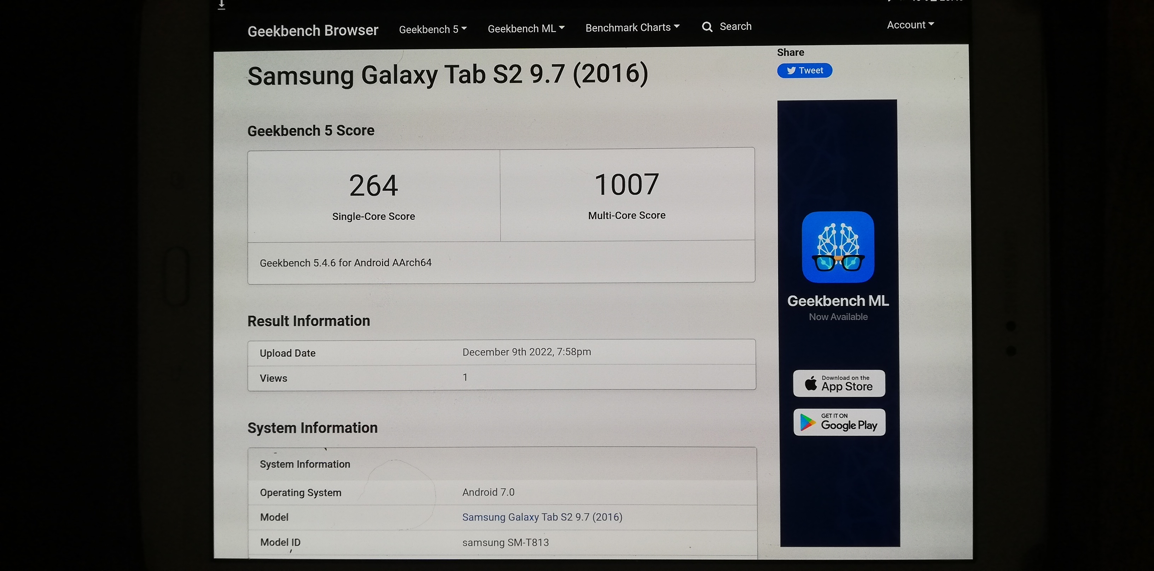
Task: Click the Search magnifier icon
Action: [x=707, y=27]
